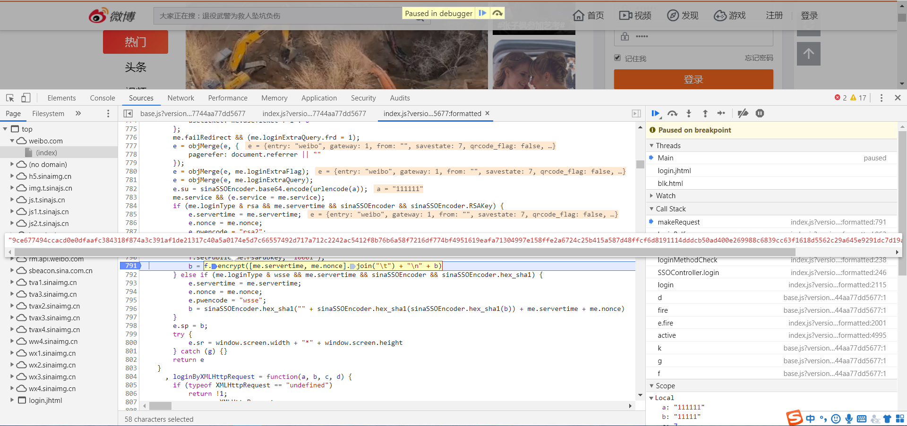Open the 发现 discover link
The image size is (907, 426).
(x=683, y=16)
